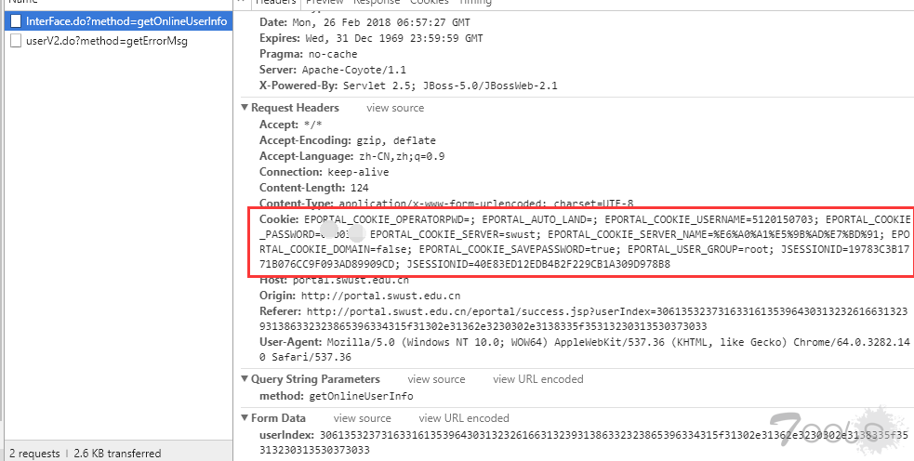Show Form Data as URL encoded
The image size is (914, 461).
click(463, 418)
